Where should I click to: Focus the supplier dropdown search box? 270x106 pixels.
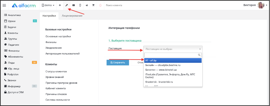click(173, 55)
